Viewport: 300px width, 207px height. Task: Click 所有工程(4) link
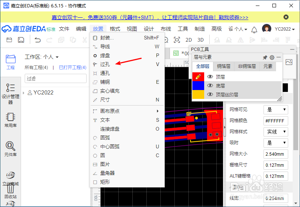click(x=36, y=68)
